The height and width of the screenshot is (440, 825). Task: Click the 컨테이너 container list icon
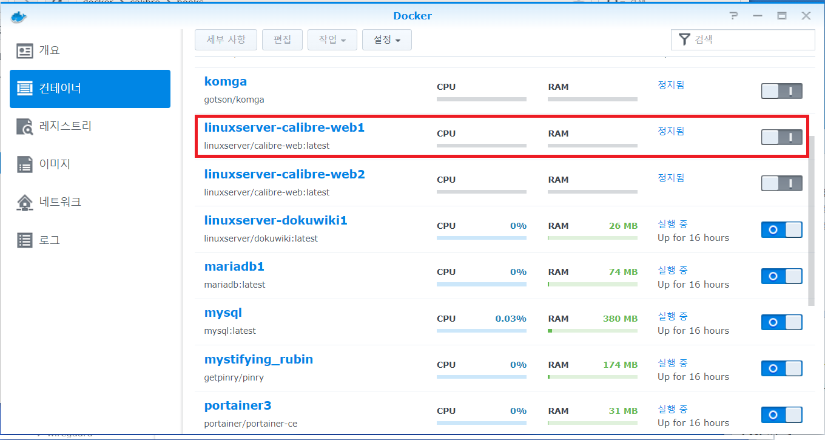point(25,89)
